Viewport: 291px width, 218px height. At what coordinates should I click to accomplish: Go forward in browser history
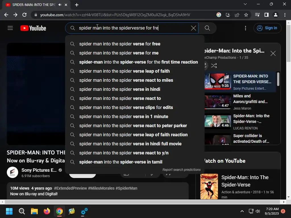[x=15, y=15]
